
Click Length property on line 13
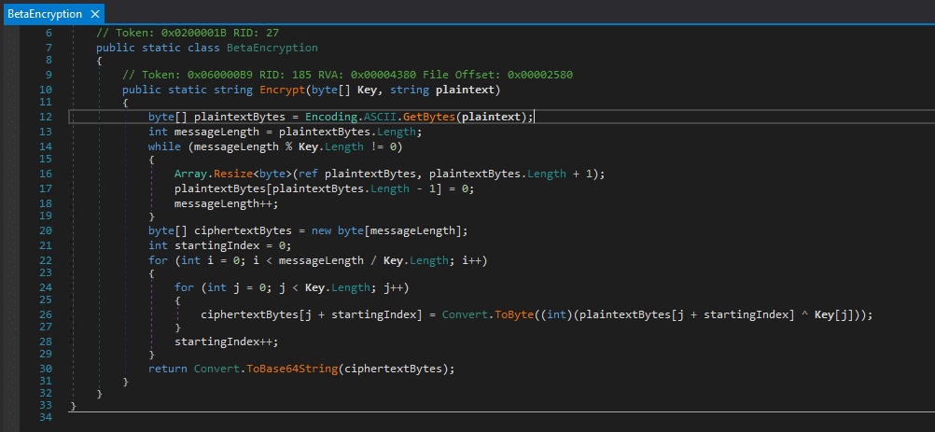tap(397, 132)
